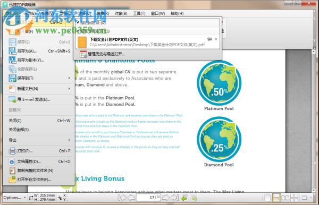The image size is (319, 205).
Task: Click vertical scrollbar down arrow
Action: [x=314, y=190]
